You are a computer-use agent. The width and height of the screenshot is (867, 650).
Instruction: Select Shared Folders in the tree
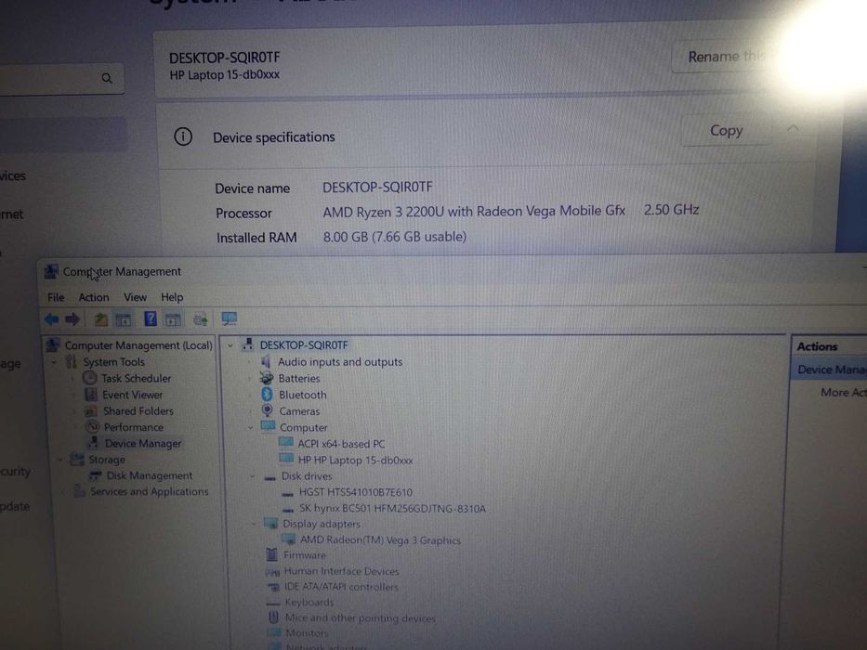pos(138,410)
